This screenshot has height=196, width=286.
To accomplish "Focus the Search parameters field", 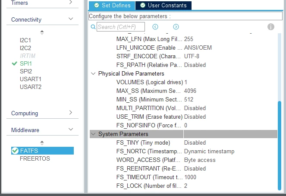I will pyautogui.click(x=121, y=27).
